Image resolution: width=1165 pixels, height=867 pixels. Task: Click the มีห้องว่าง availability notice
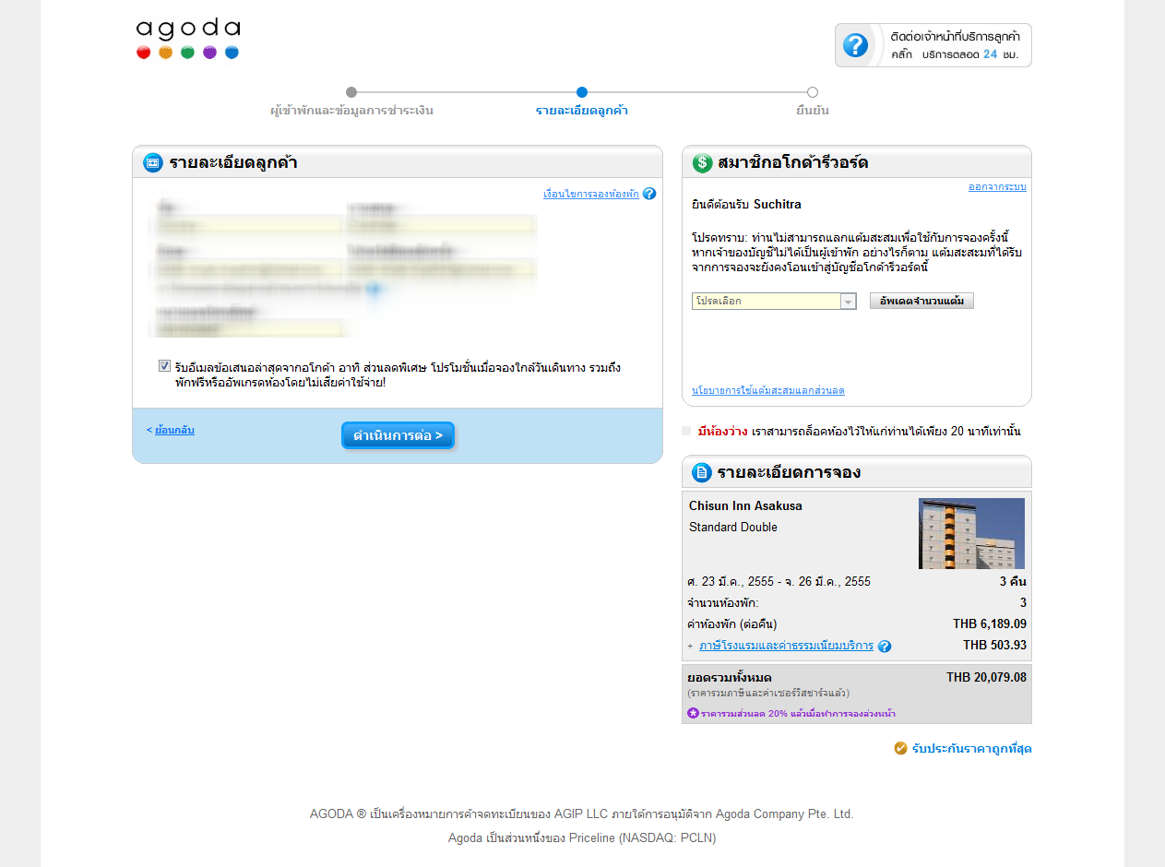pos(722,431)
